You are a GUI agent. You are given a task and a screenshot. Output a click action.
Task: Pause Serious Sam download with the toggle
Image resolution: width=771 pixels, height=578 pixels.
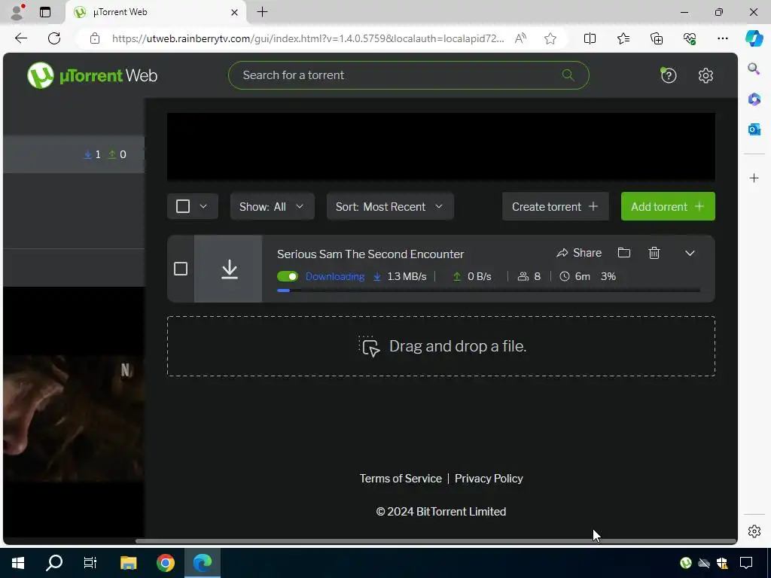point(288,276)
